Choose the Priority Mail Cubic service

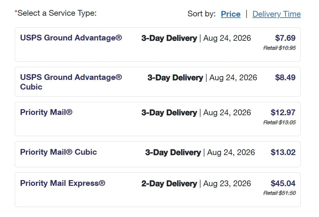tap(158, 154)
